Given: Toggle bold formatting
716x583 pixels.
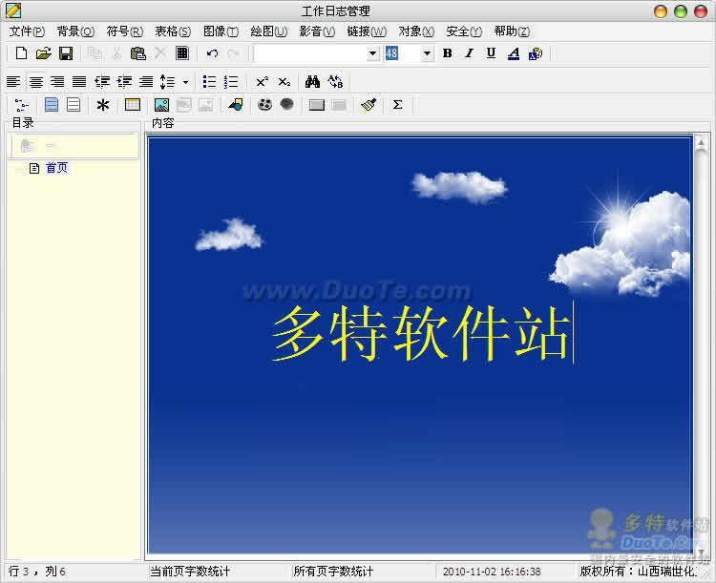Looking at the screenshot, I should point(448,53).
